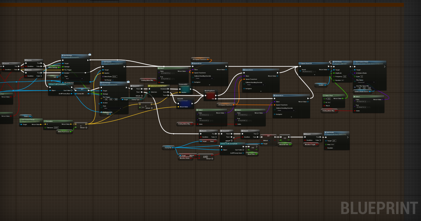
Task: Click the Tolerance input field on Normalize
Action: (56, 128)
